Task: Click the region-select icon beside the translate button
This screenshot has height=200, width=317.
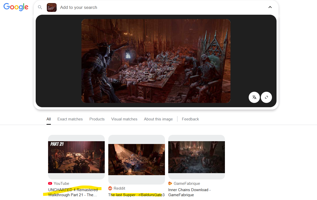Action: (x=266, y=97)
